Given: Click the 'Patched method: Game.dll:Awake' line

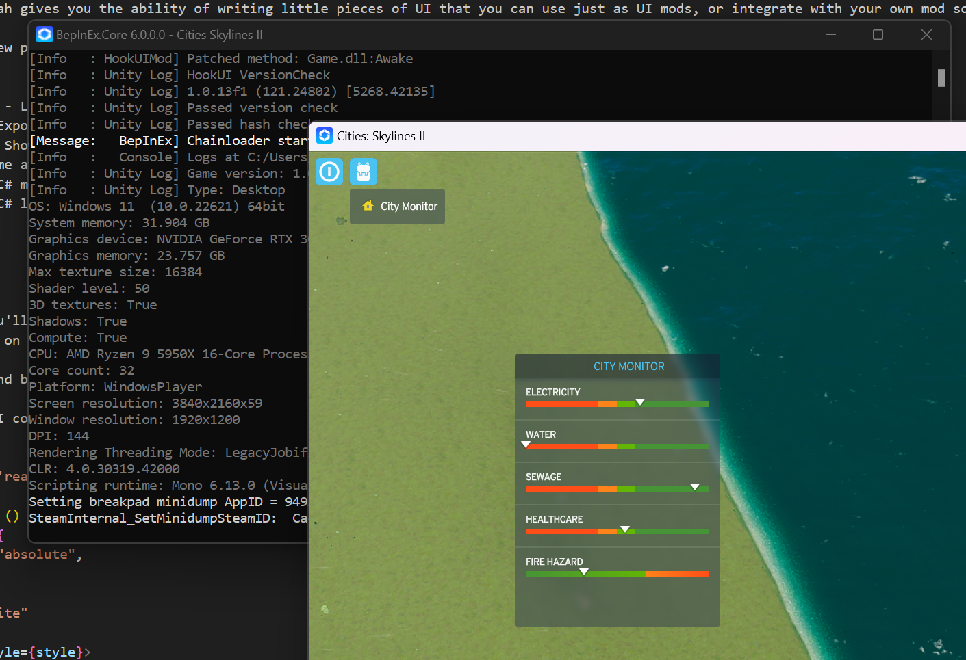Looking at the screenshot, I should tap(221, 59).
